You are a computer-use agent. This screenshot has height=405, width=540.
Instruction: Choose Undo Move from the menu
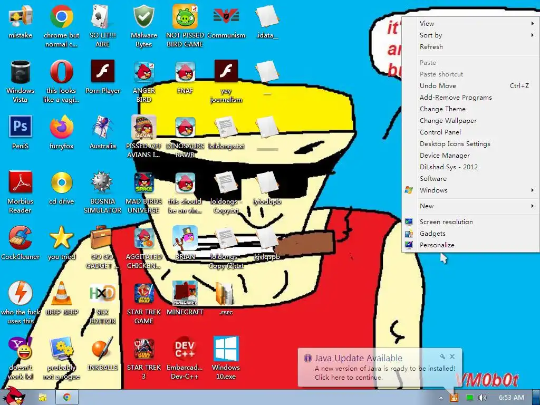[x=470, y=86]
